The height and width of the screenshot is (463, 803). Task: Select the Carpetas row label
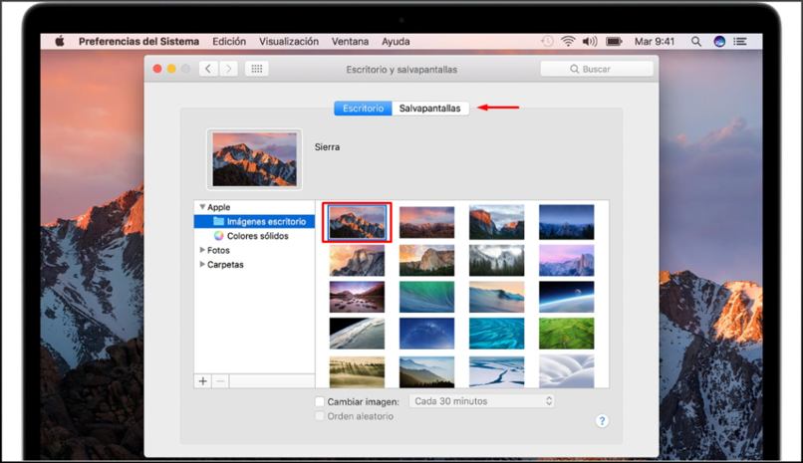point(225,265)
